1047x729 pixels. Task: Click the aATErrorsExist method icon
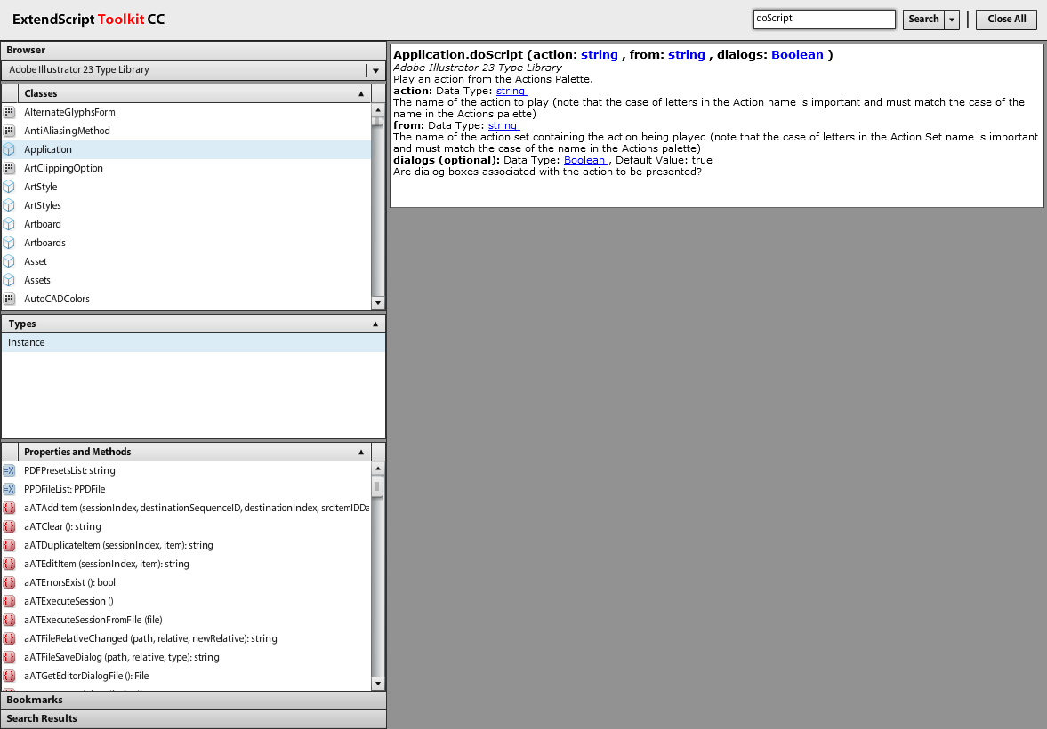[x=10, y=583]
